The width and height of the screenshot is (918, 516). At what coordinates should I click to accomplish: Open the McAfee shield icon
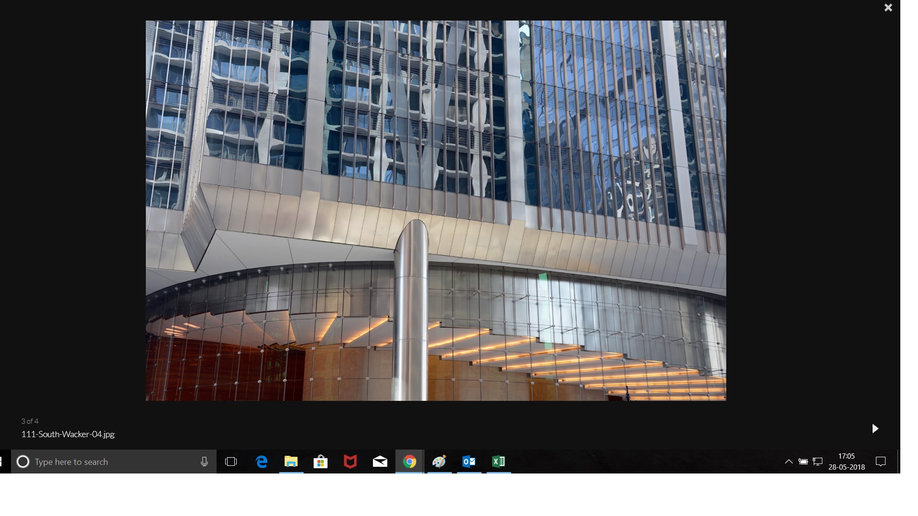pos(350,462)
